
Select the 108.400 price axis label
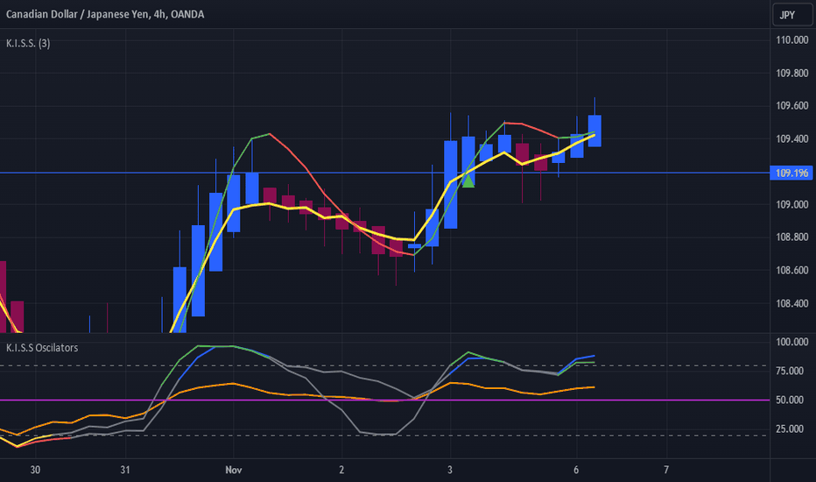[x=792, y=303]
